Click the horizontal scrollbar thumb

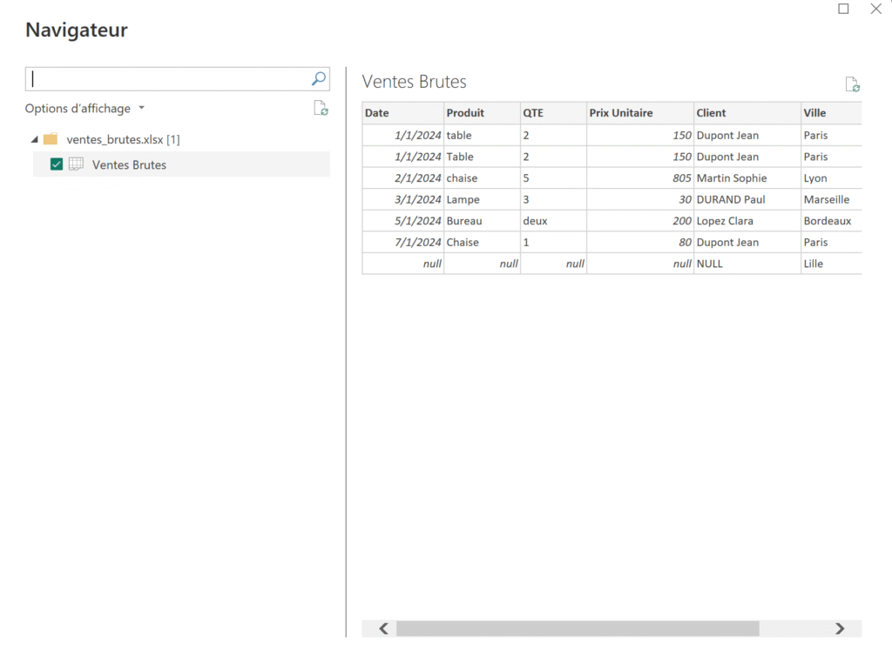pyautogui.click(x=577, y=628)
